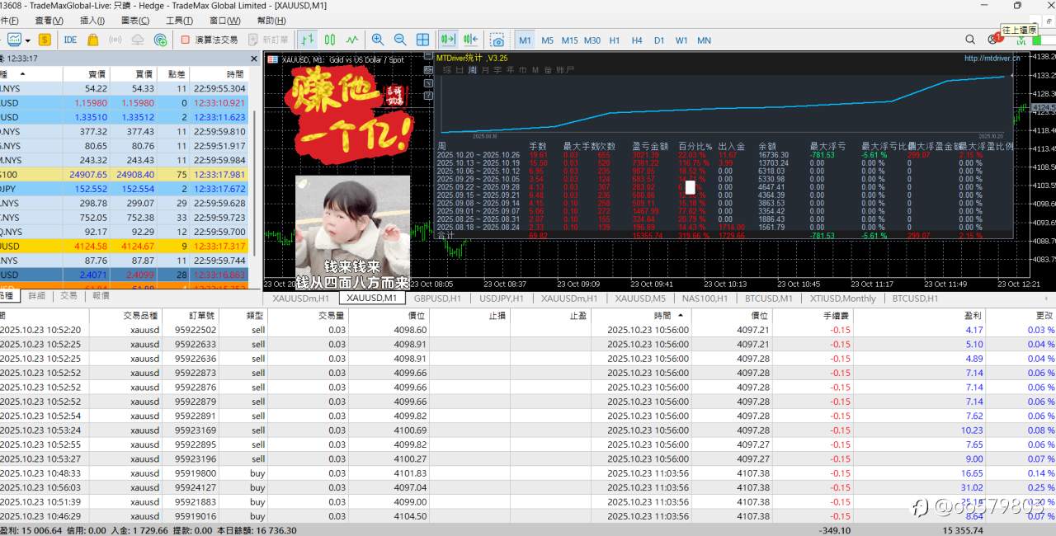
Task: Capture chart with the camera screenshot icon
Action: (x=500, y=40)
